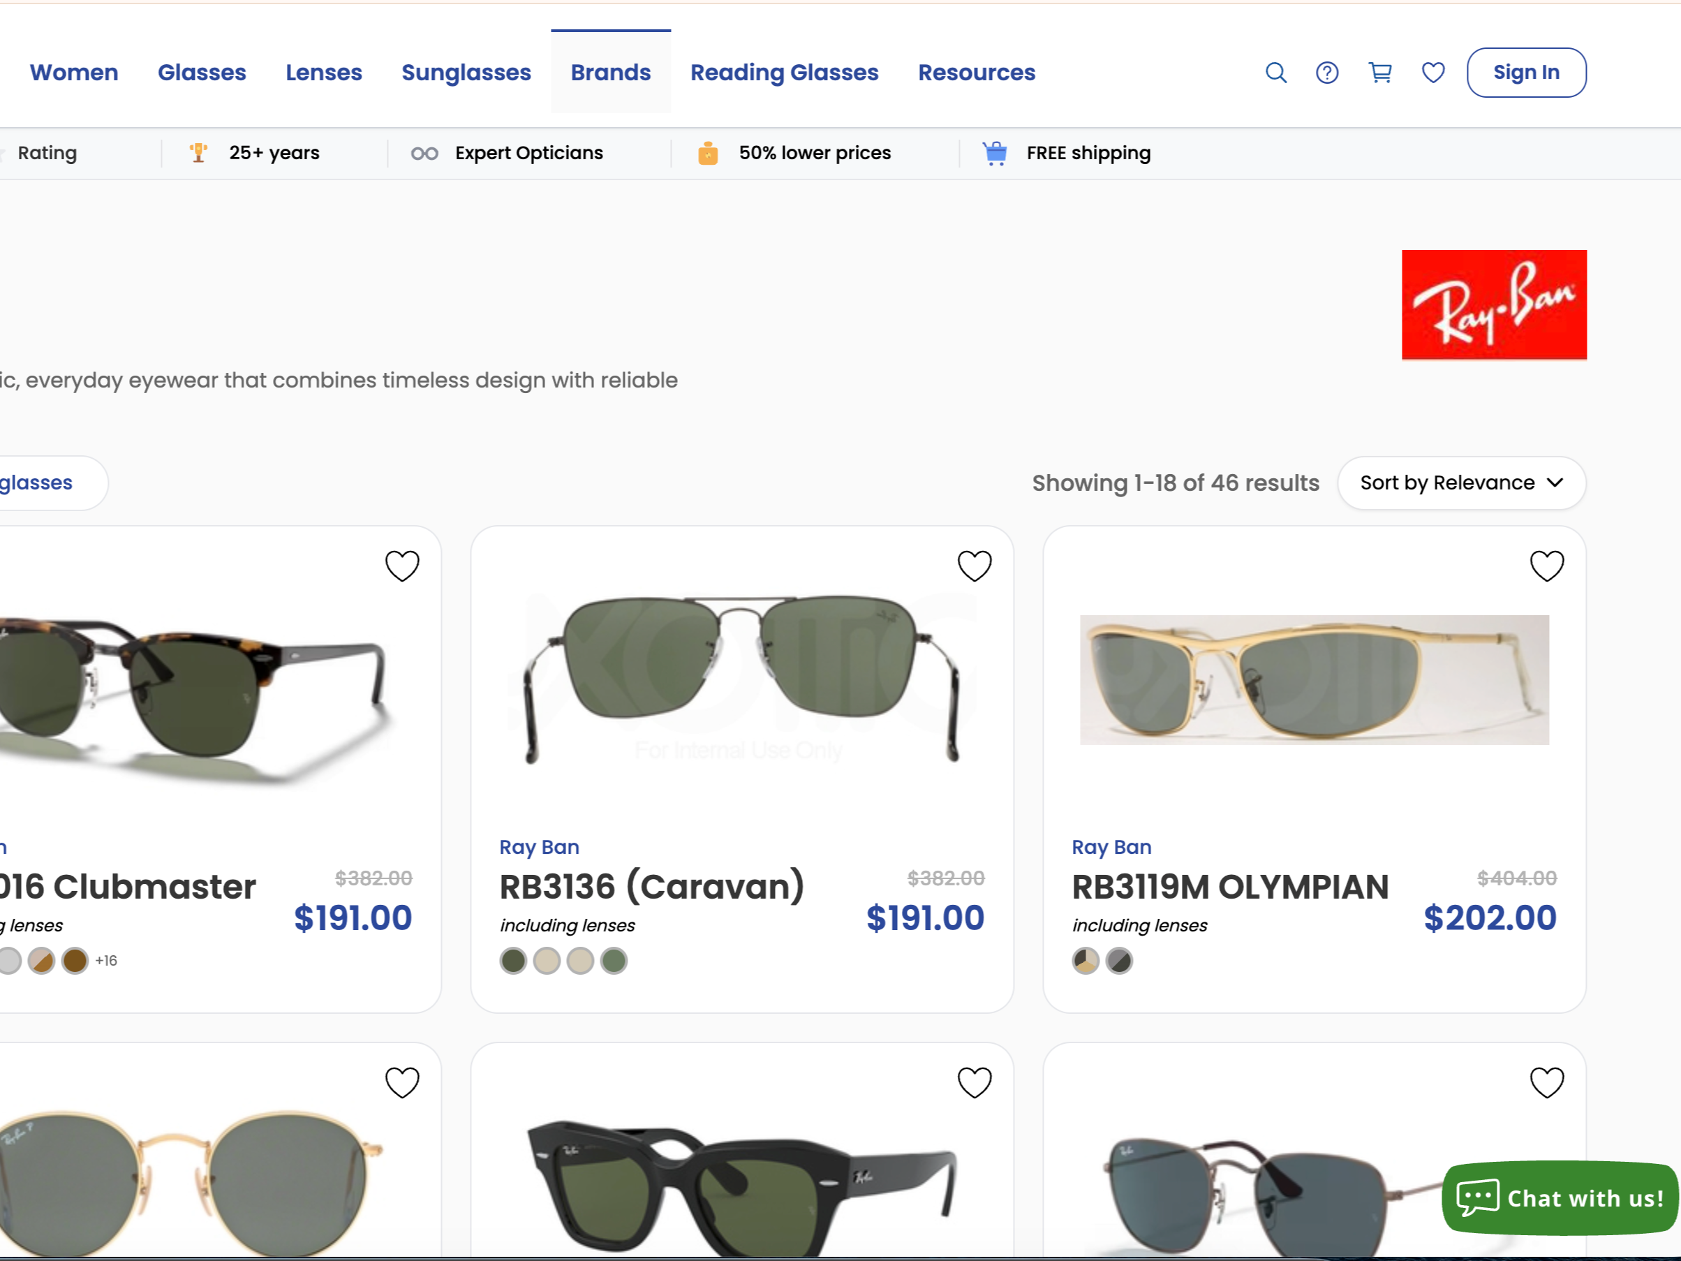Click the cart icon beside FREE shipping
Screen dimensions: 1681x1261
(x=995, y=153)
